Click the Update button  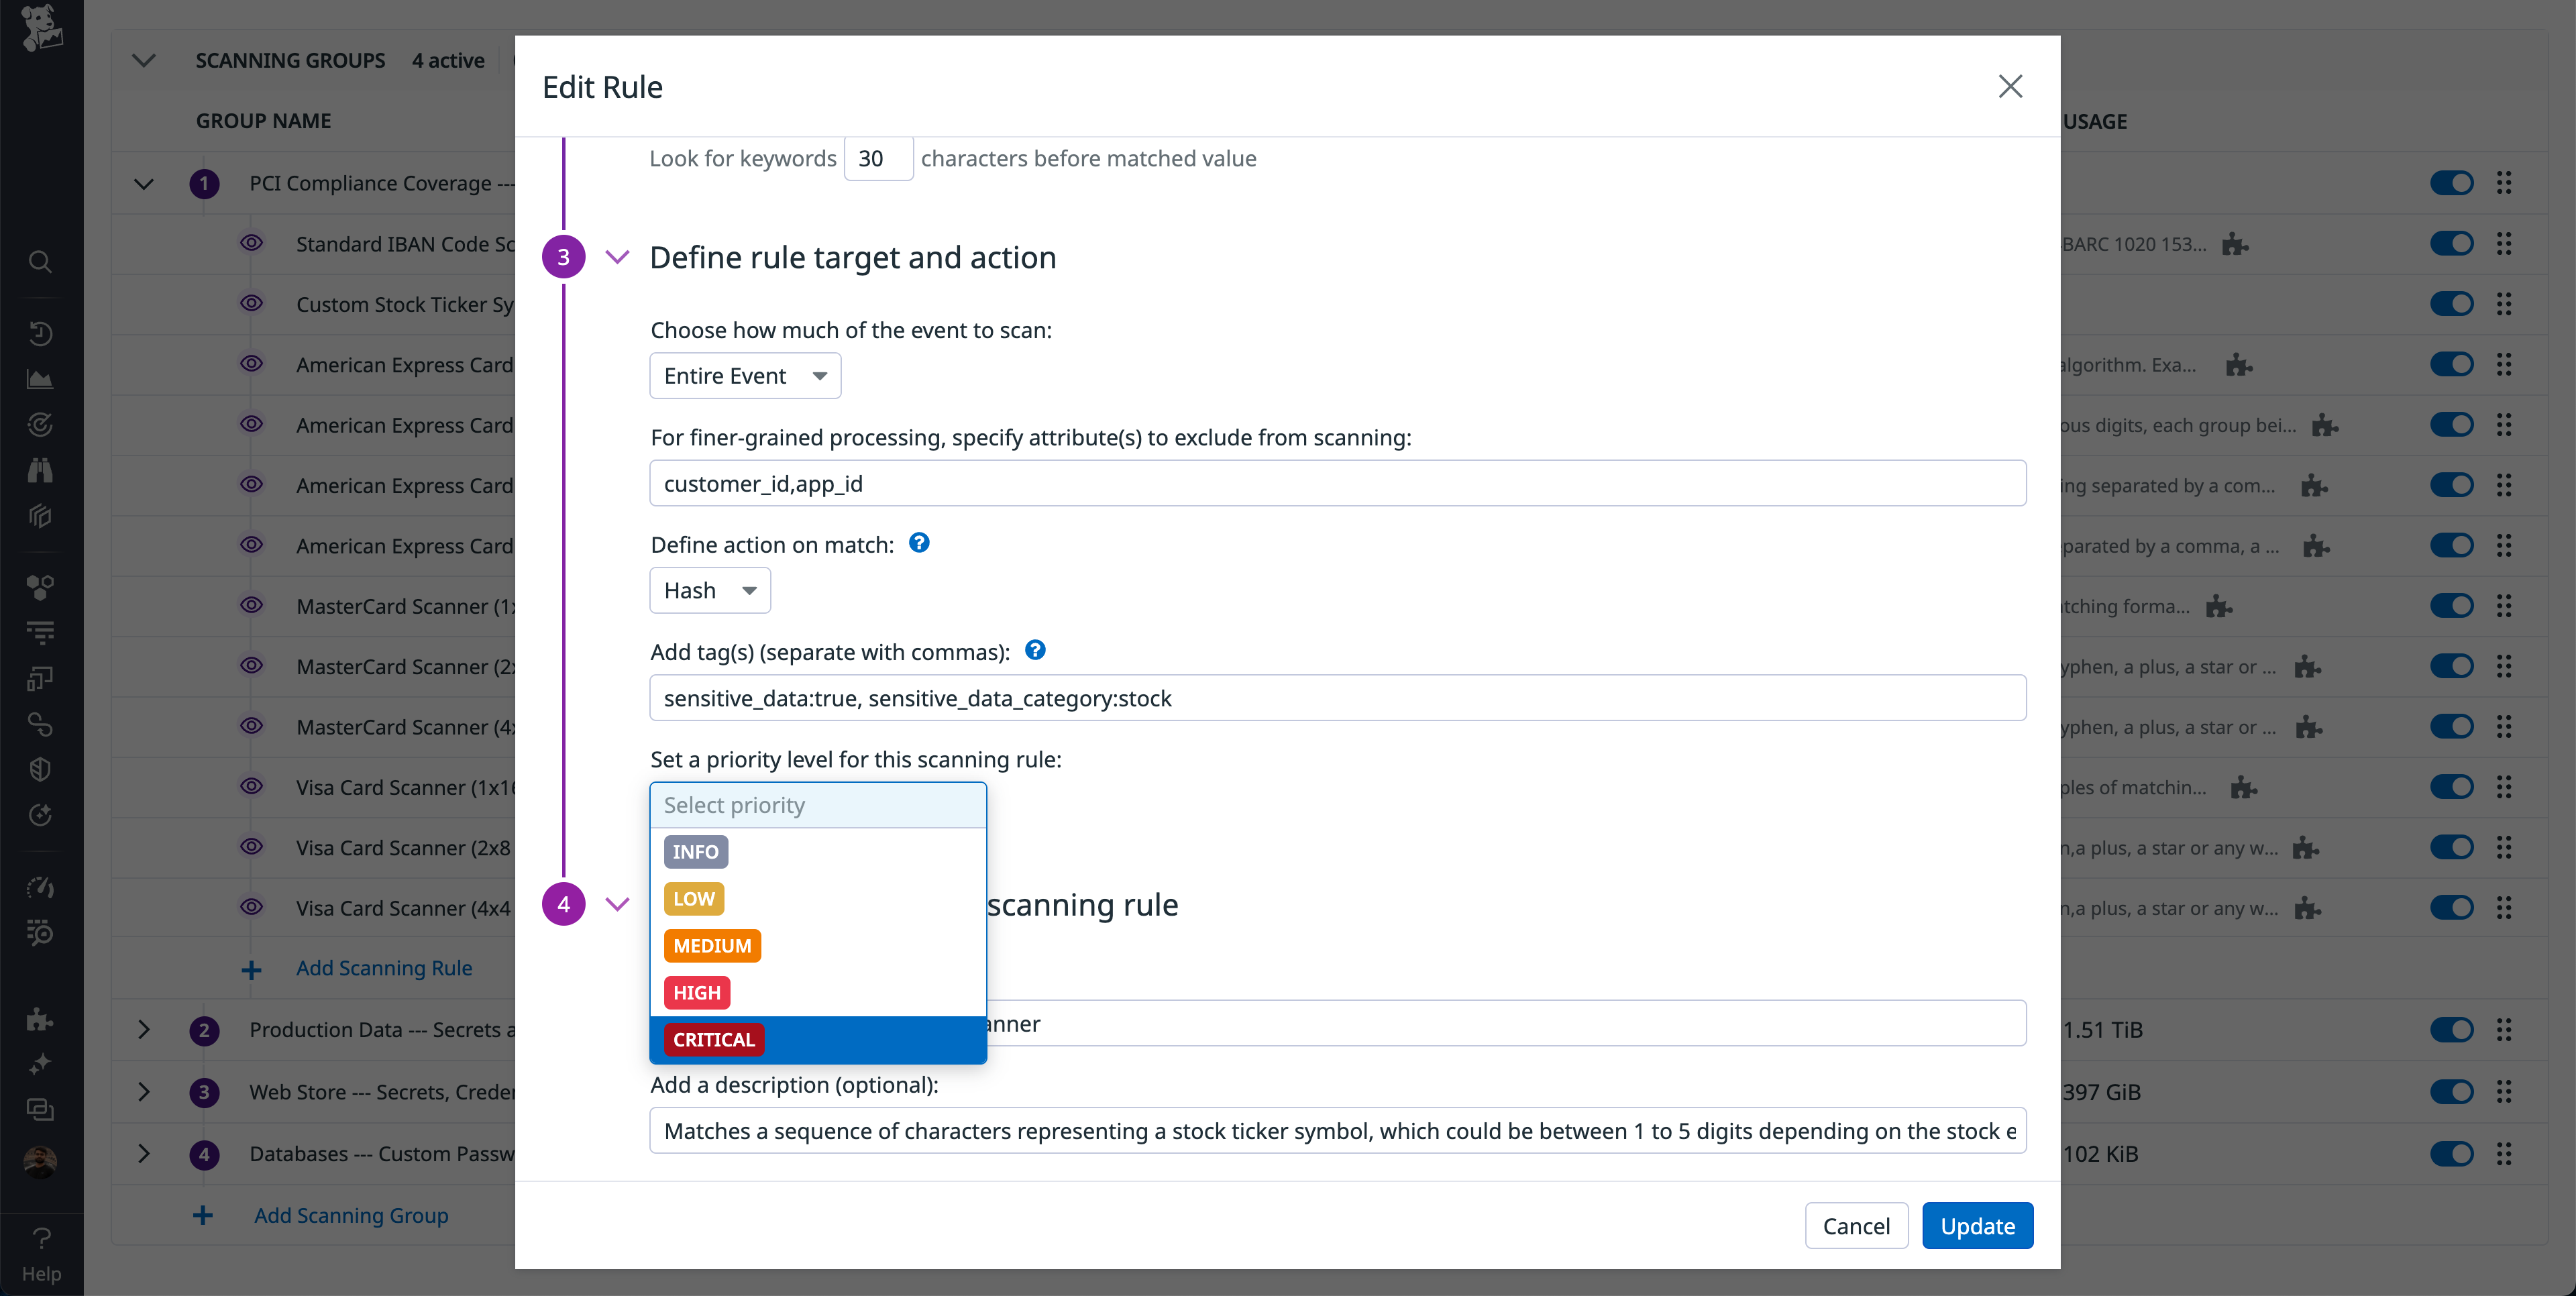[1977, 1225]
